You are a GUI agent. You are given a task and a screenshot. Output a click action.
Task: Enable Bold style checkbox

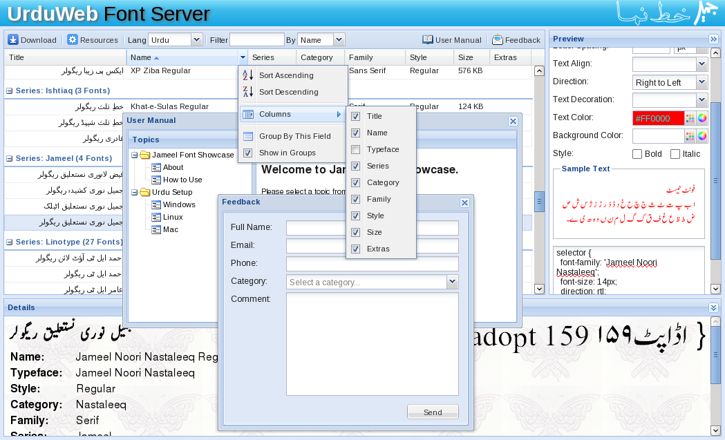pos(637,154)
